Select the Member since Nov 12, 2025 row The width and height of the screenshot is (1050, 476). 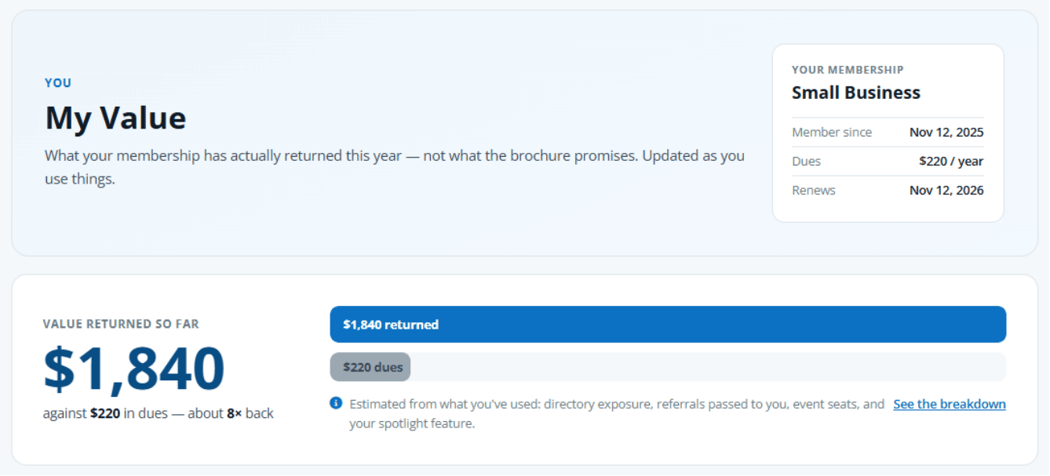(x=888, y=132)
